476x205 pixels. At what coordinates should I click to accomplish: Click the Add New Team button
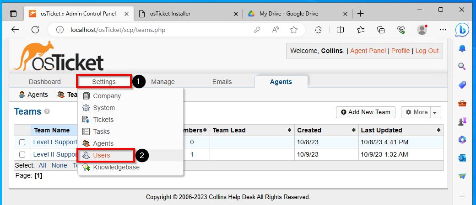pos(366,112)
